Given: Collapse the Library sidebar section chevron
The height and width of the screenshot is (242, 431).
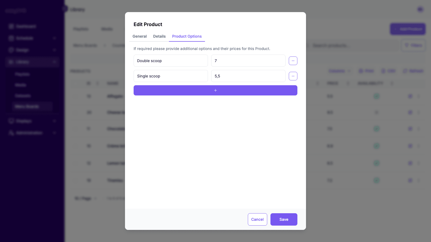Looking at the screenshot, I should click(54, 62).
